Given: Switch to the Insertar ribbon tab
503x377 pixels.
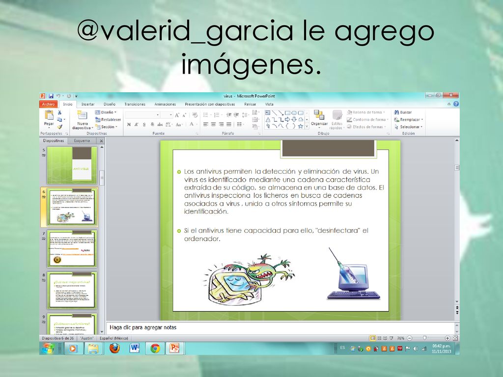Looking at the screenshot, I should tap(88, 104).
